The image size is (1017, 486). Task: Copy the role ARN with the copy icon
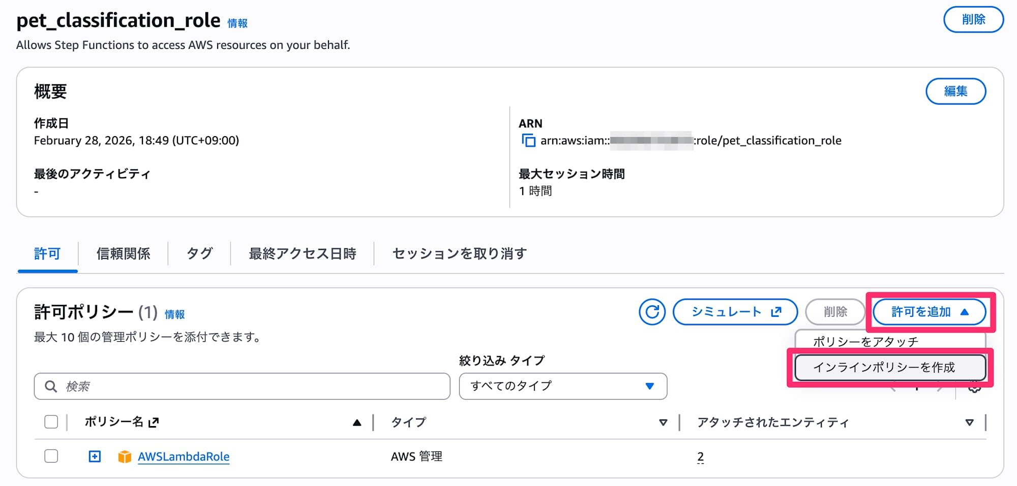click(529, 141)
